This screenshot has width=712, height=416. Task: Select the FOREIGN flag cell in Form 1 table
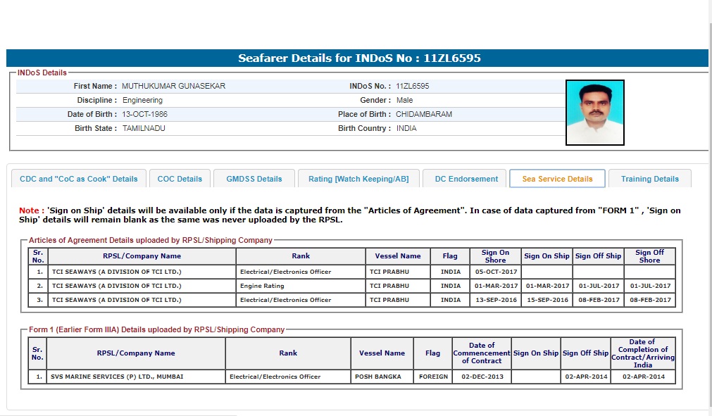pyautogui.click(x=433, y=377)
